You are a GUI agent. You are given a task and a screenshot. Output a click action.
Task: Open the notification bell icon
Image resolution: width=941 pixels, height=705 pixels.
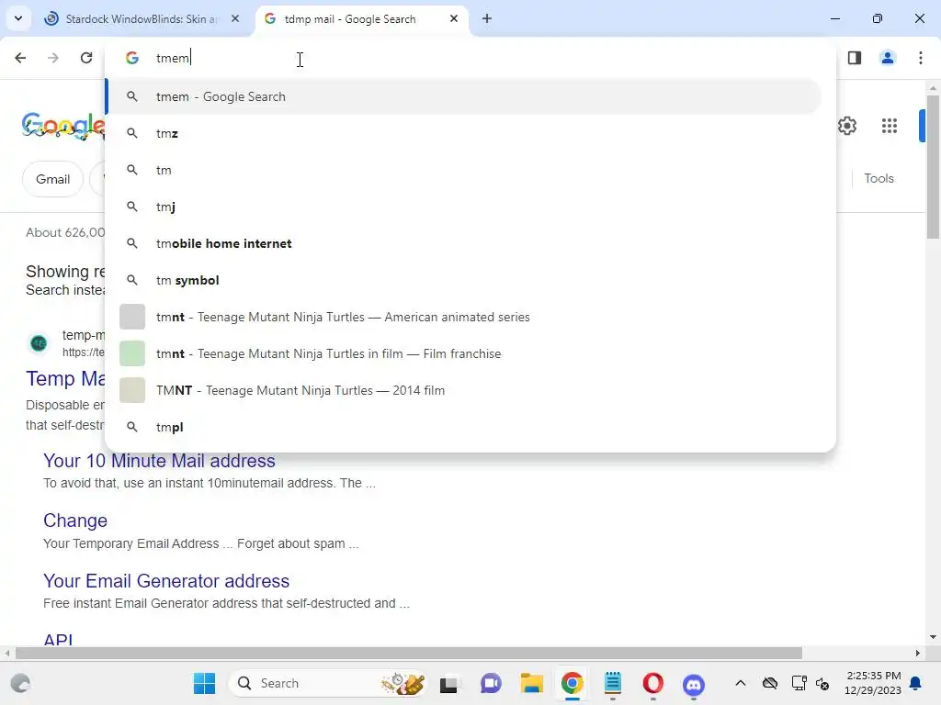tap(916, 683)
